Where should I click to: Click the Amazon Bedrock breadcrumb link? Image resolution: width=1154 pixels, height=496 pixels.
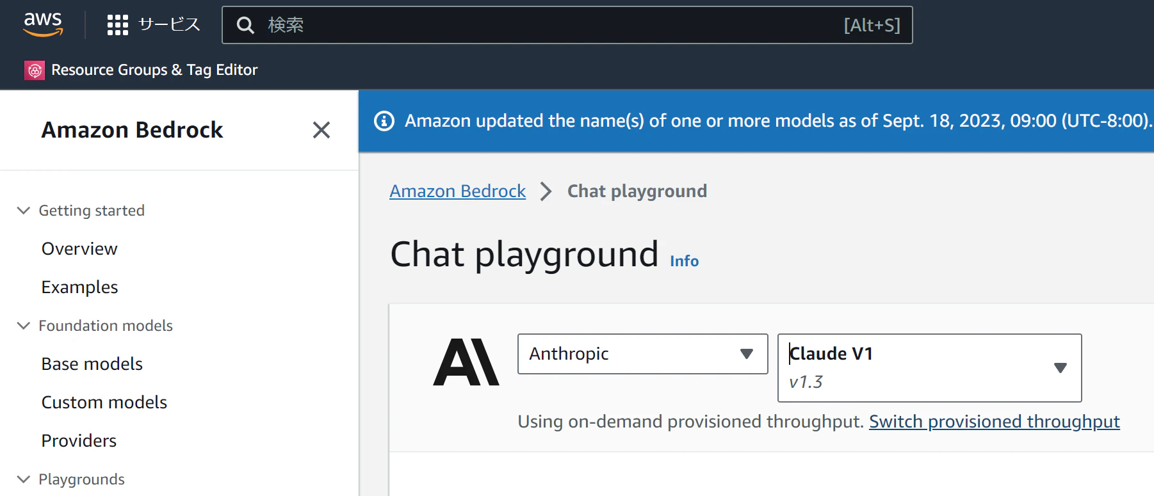coord(457,191)
